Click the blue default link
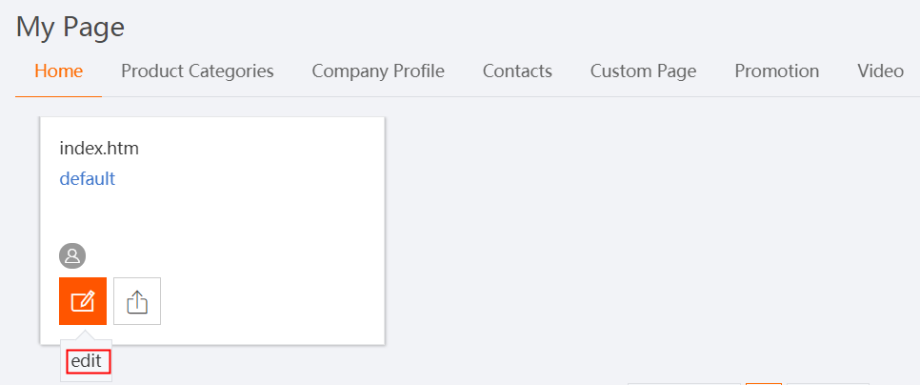 point(88,178)
